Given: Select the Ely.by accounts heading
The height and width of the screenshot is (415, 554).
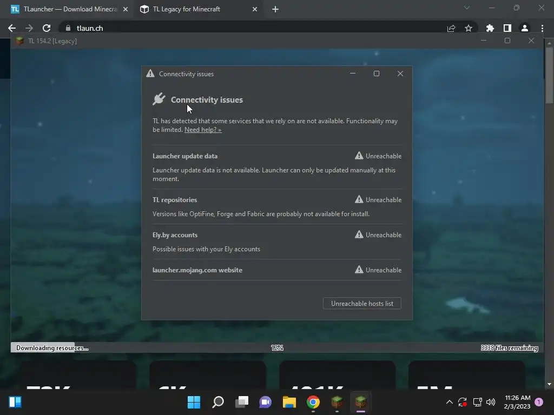Looking at the screenshot, I should [x=175, y=235].
